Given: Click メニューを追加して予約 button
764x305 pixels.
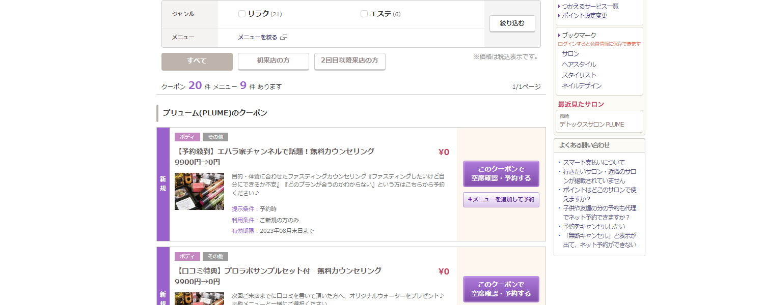Looking at the screenshot, I should tap(501, 200).
